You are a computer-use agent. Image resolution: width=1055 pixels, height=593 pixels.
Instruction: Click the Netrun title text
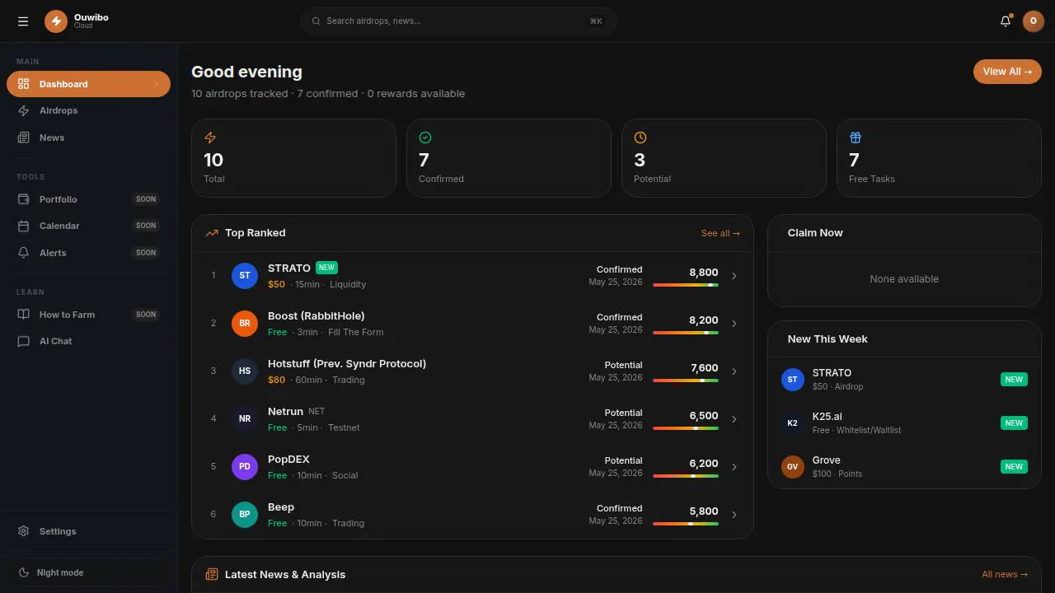coord(285,412)
